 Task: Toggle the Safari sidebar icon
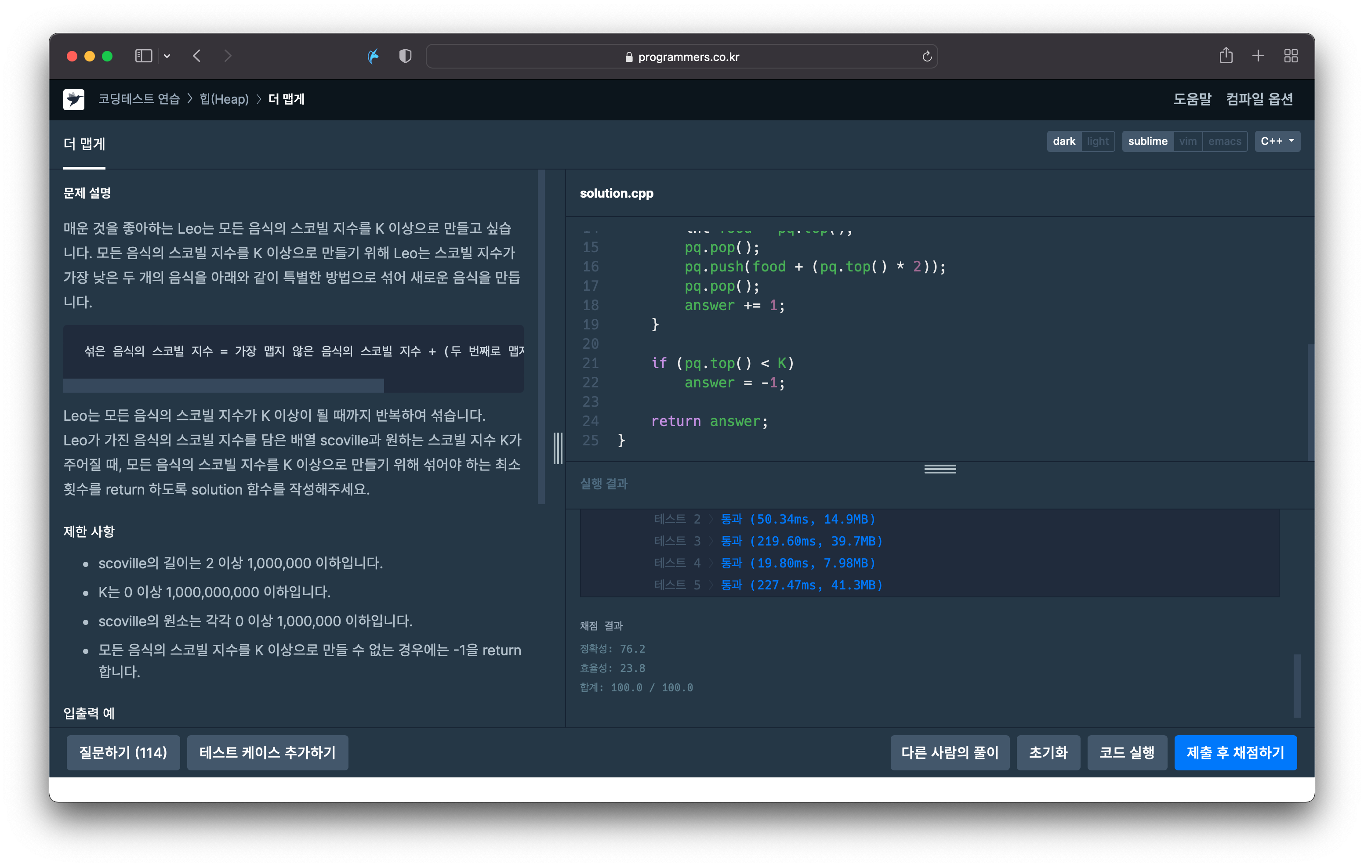click(x=143, y=56)
